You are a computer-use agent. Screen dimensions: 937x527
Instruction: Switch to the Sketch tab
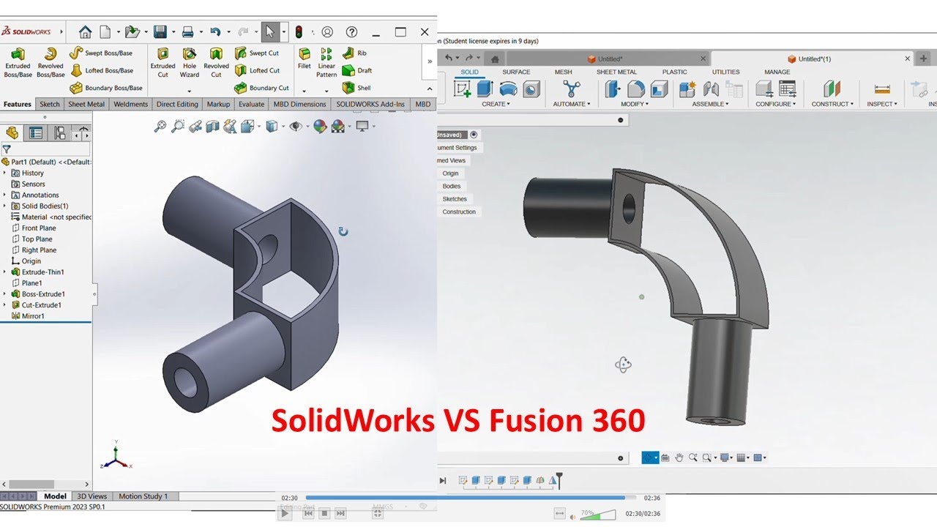point(50,104)
